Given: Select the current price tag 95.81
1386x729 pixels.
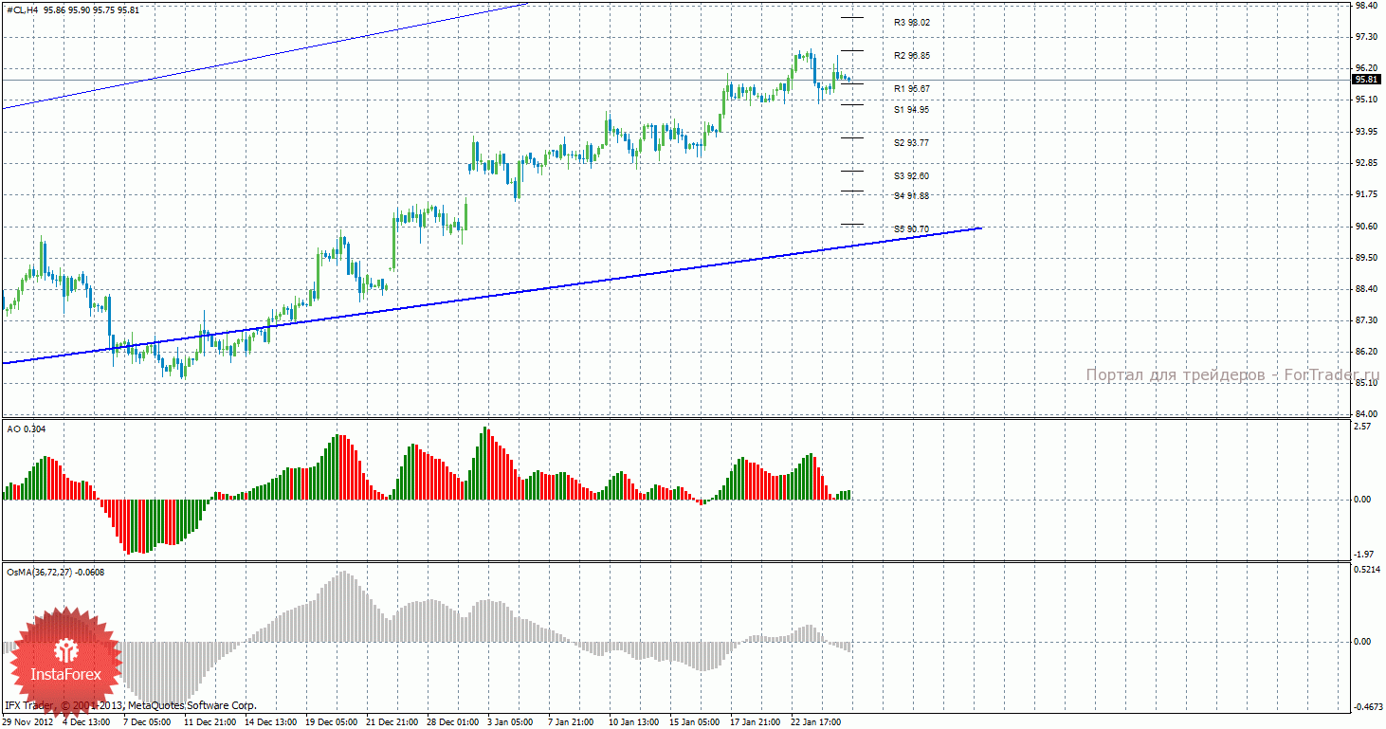Looking at the screenshot, I should click(x=1365, y=80).
